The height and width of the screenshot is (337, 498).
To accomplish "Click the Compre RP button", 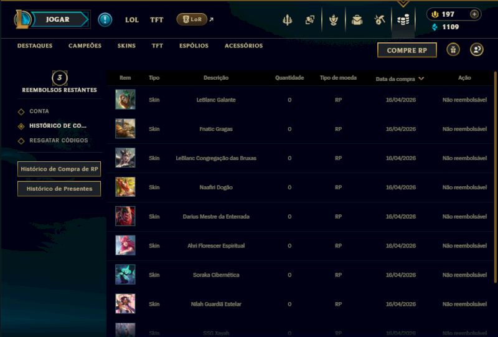I will point(406,50).
